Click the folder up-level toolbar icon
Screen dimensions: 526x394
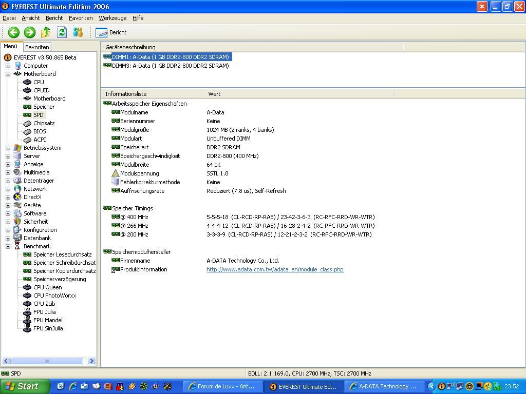point(46,32)
